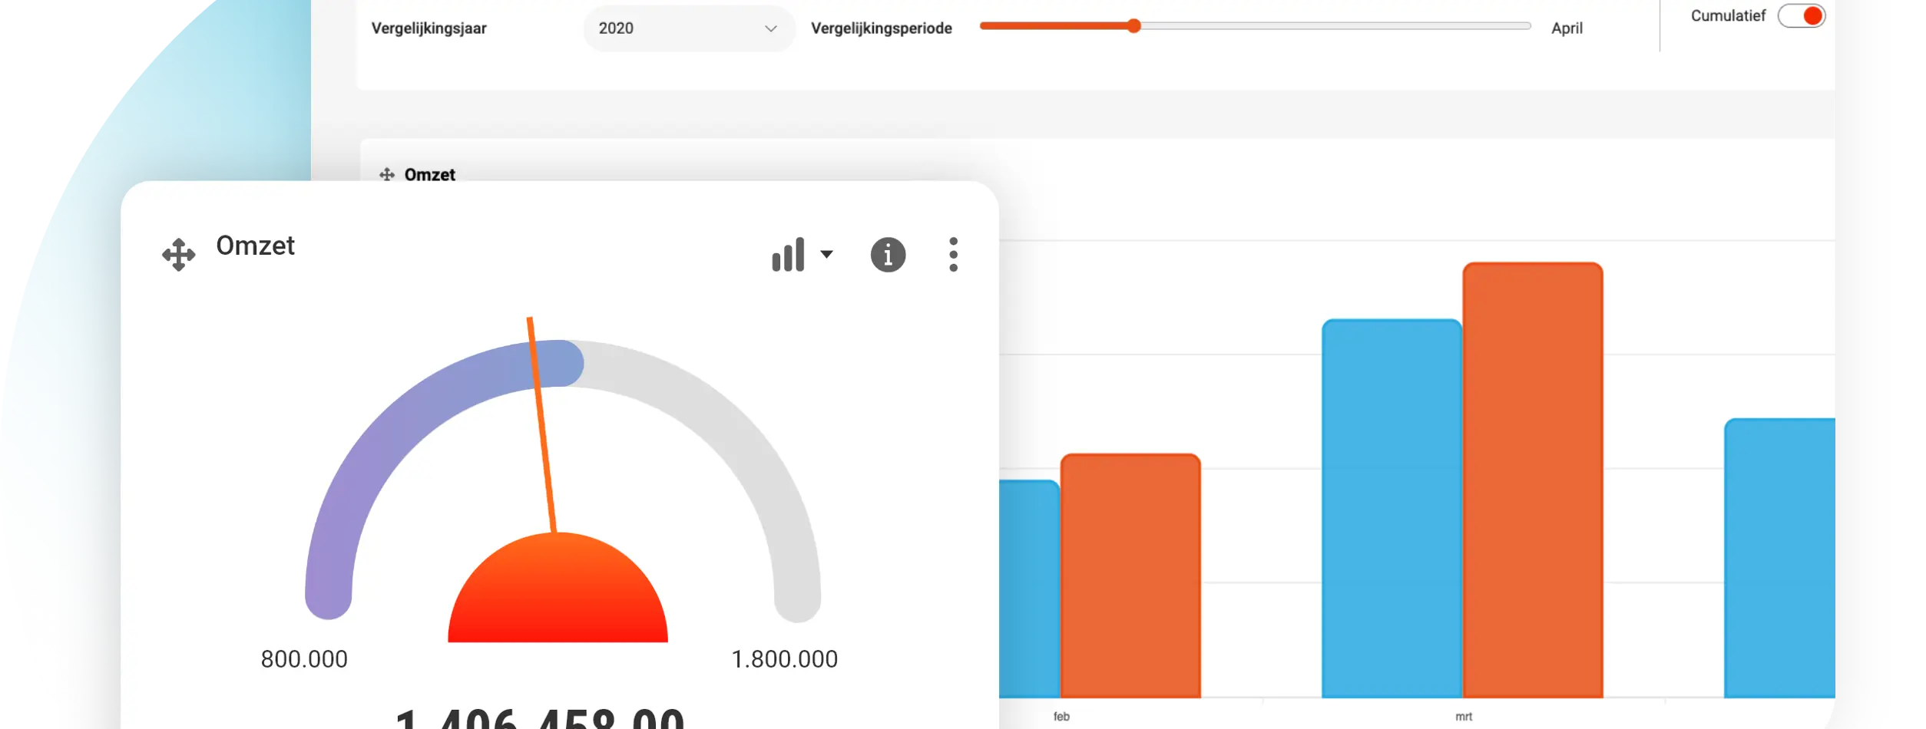The width and height of the screenshot is (1926, 729).
Task: Click the move handle icon beside large Omzet title
Action: click(178, 255)
